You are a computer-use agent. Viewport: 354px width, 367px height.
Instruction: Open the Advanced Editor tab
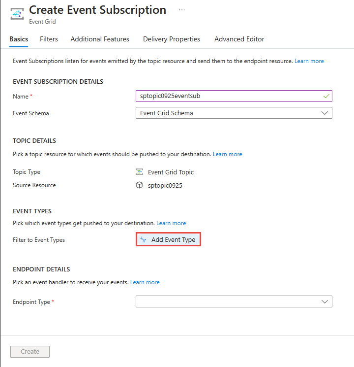239,39
